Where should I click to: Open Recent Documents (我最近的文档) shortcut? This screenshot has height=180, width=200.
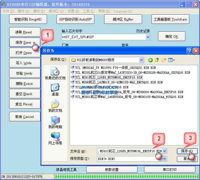pyautogui.click(x=55, y=73)
